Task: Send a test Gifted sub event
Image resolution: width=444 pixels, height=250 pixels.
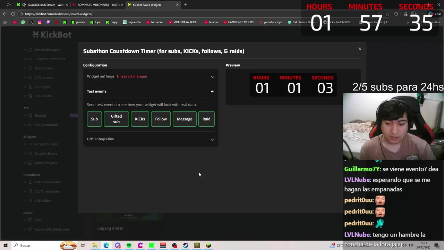Action: point(116,119)
